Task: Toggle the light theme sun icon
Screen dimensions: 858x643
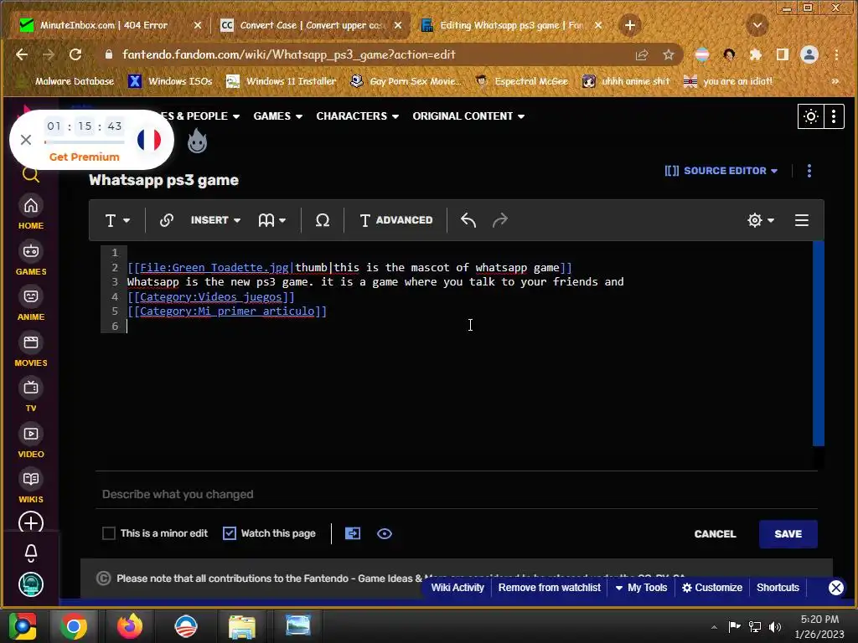Action: coord(810,116)
